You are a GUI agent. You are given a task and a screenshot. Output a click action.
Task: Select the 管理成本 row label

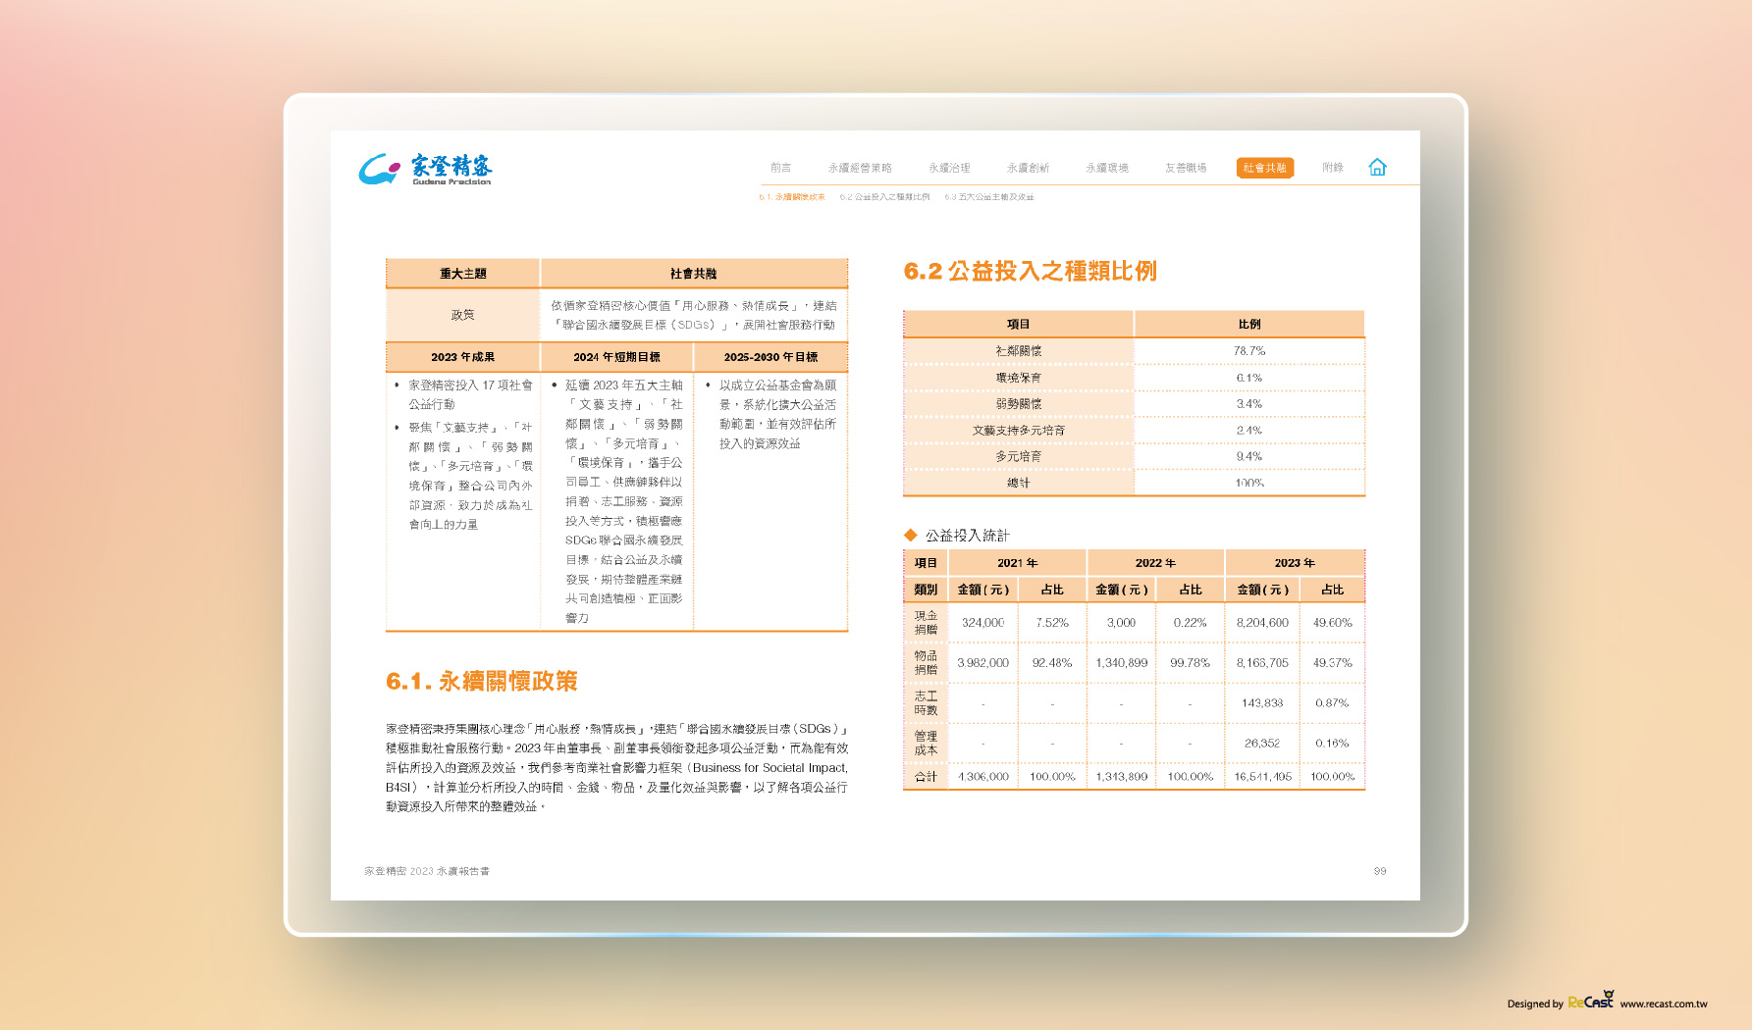click(x=926, y=744)
